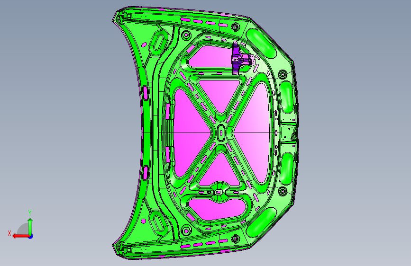The height and width of the screenshot is (266, 411).
Task: Select the central oval slot of the X-brace
Action: [221, 133]
